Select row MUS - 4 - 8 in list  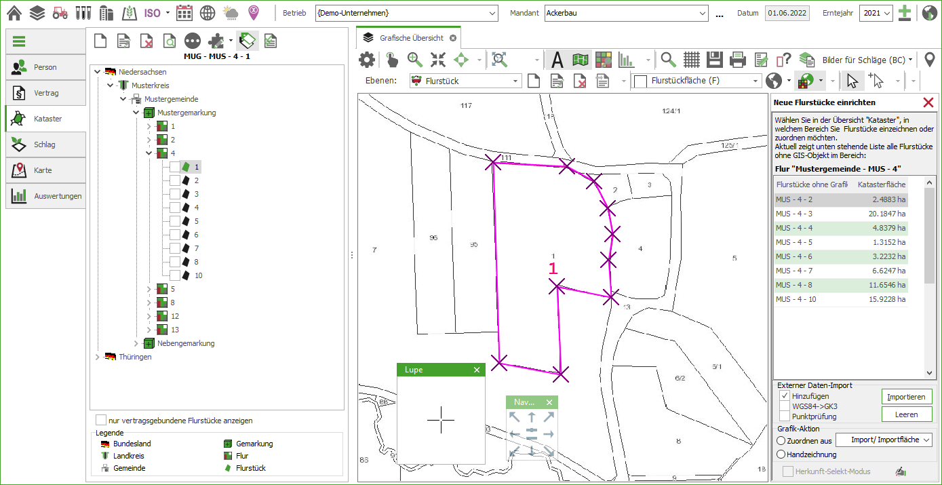(x=840, y=285)
